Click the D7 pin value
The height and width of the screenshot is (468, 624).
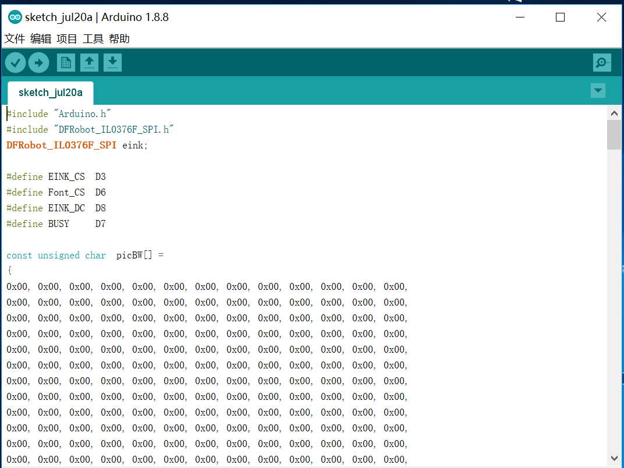coord(100,224)
